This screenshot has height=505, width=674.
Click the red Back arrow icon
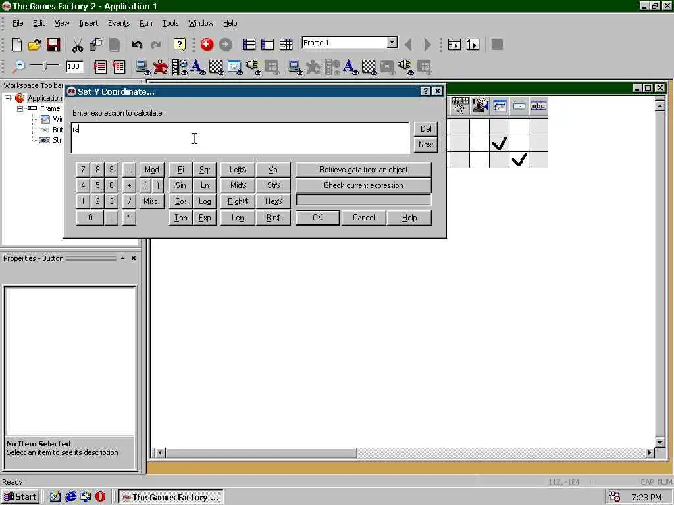207,45
